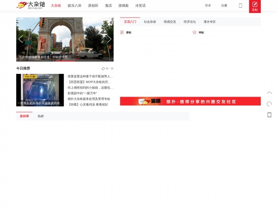Click the sidebar mobile device icon
The width and height of the screenshot is (277, 208).
click(269, 115)
